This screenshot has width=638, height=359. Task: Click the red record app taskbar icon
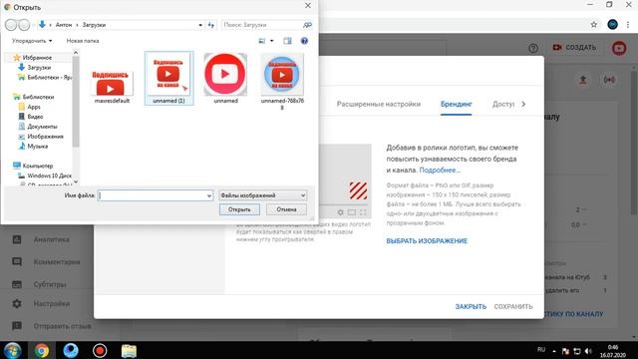click(100, 350)
